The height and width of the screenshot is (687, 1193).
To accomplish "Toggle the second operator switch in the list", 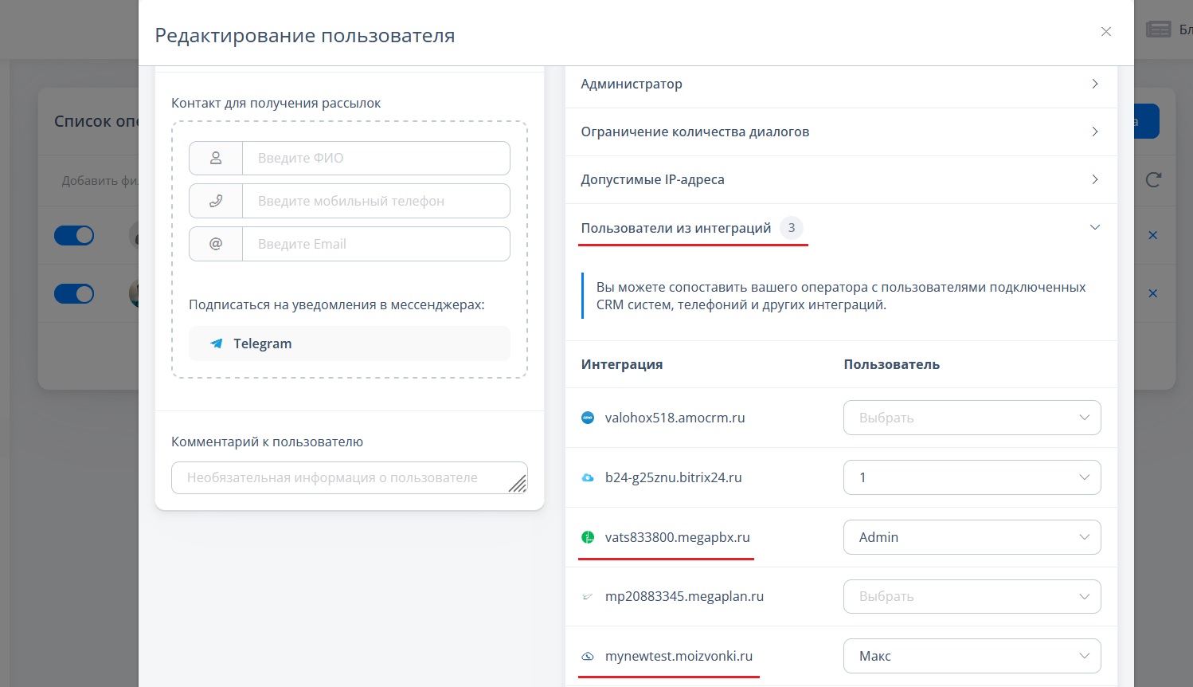I will coord(74,293).
